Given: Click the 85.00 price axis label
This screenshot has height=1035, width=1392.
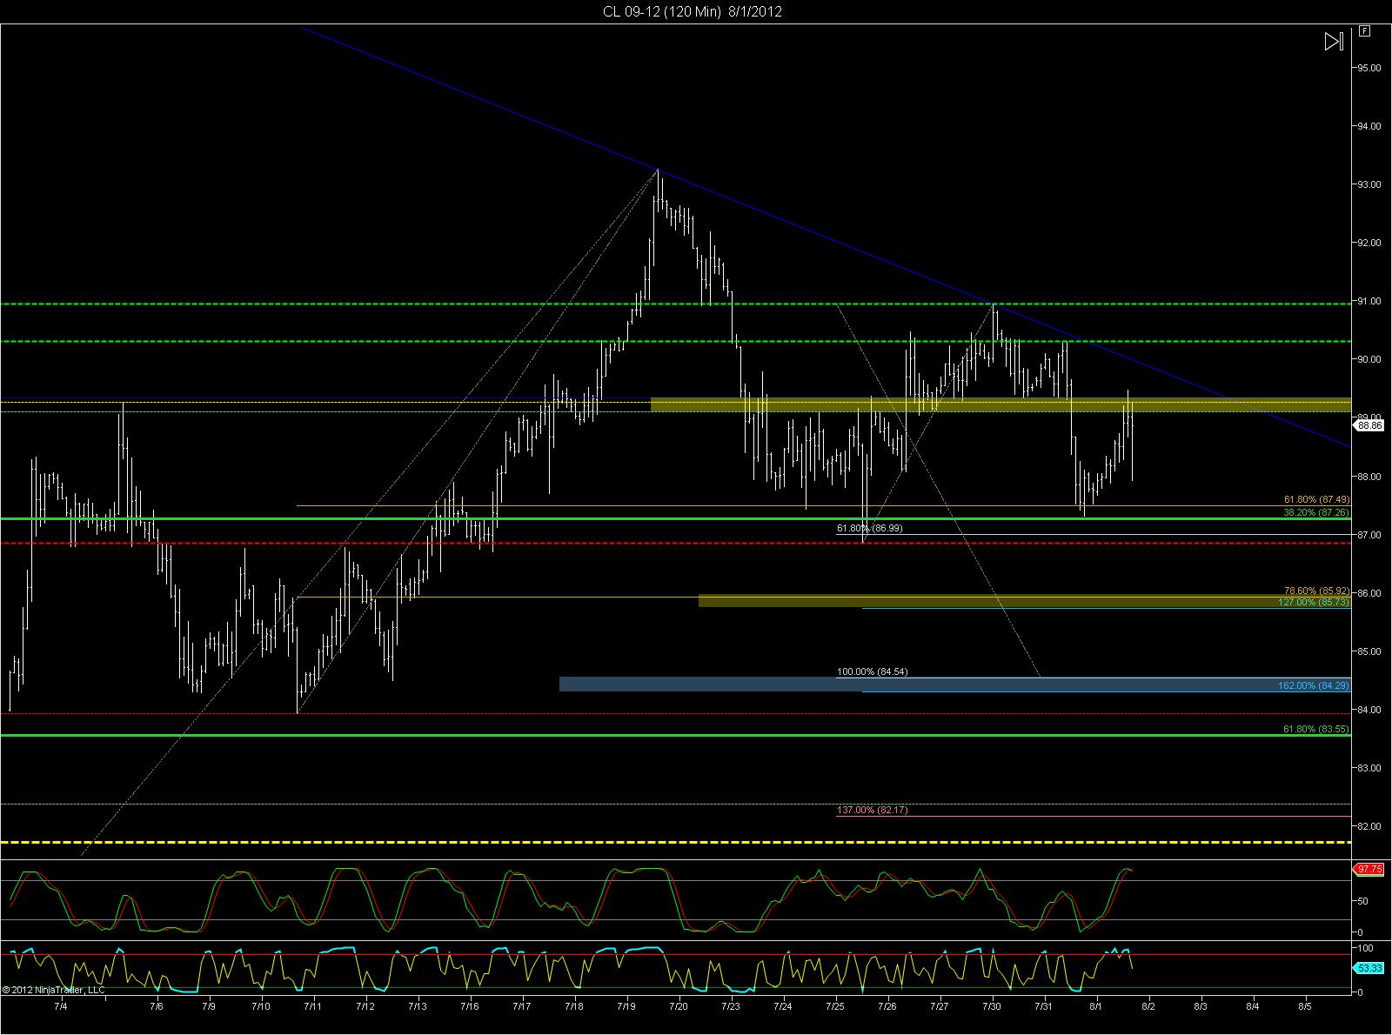Looking at the screenshot, I should pos(1369,651).
